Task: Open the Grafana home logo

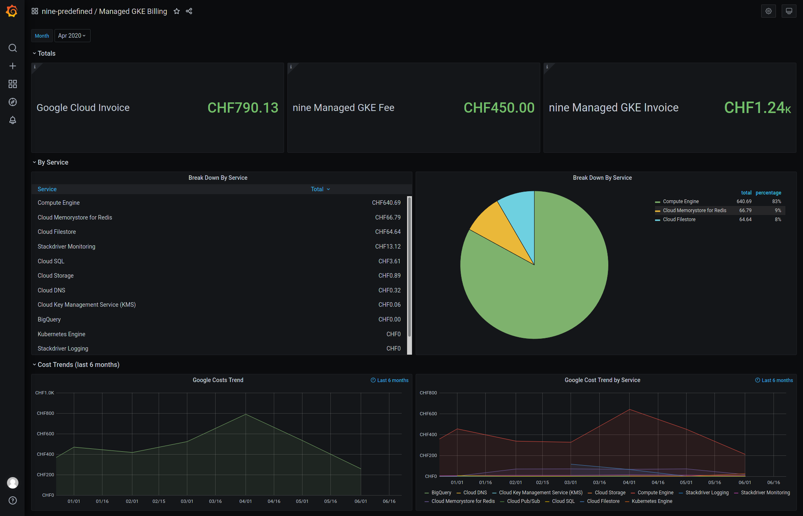Action: [12, 11]
